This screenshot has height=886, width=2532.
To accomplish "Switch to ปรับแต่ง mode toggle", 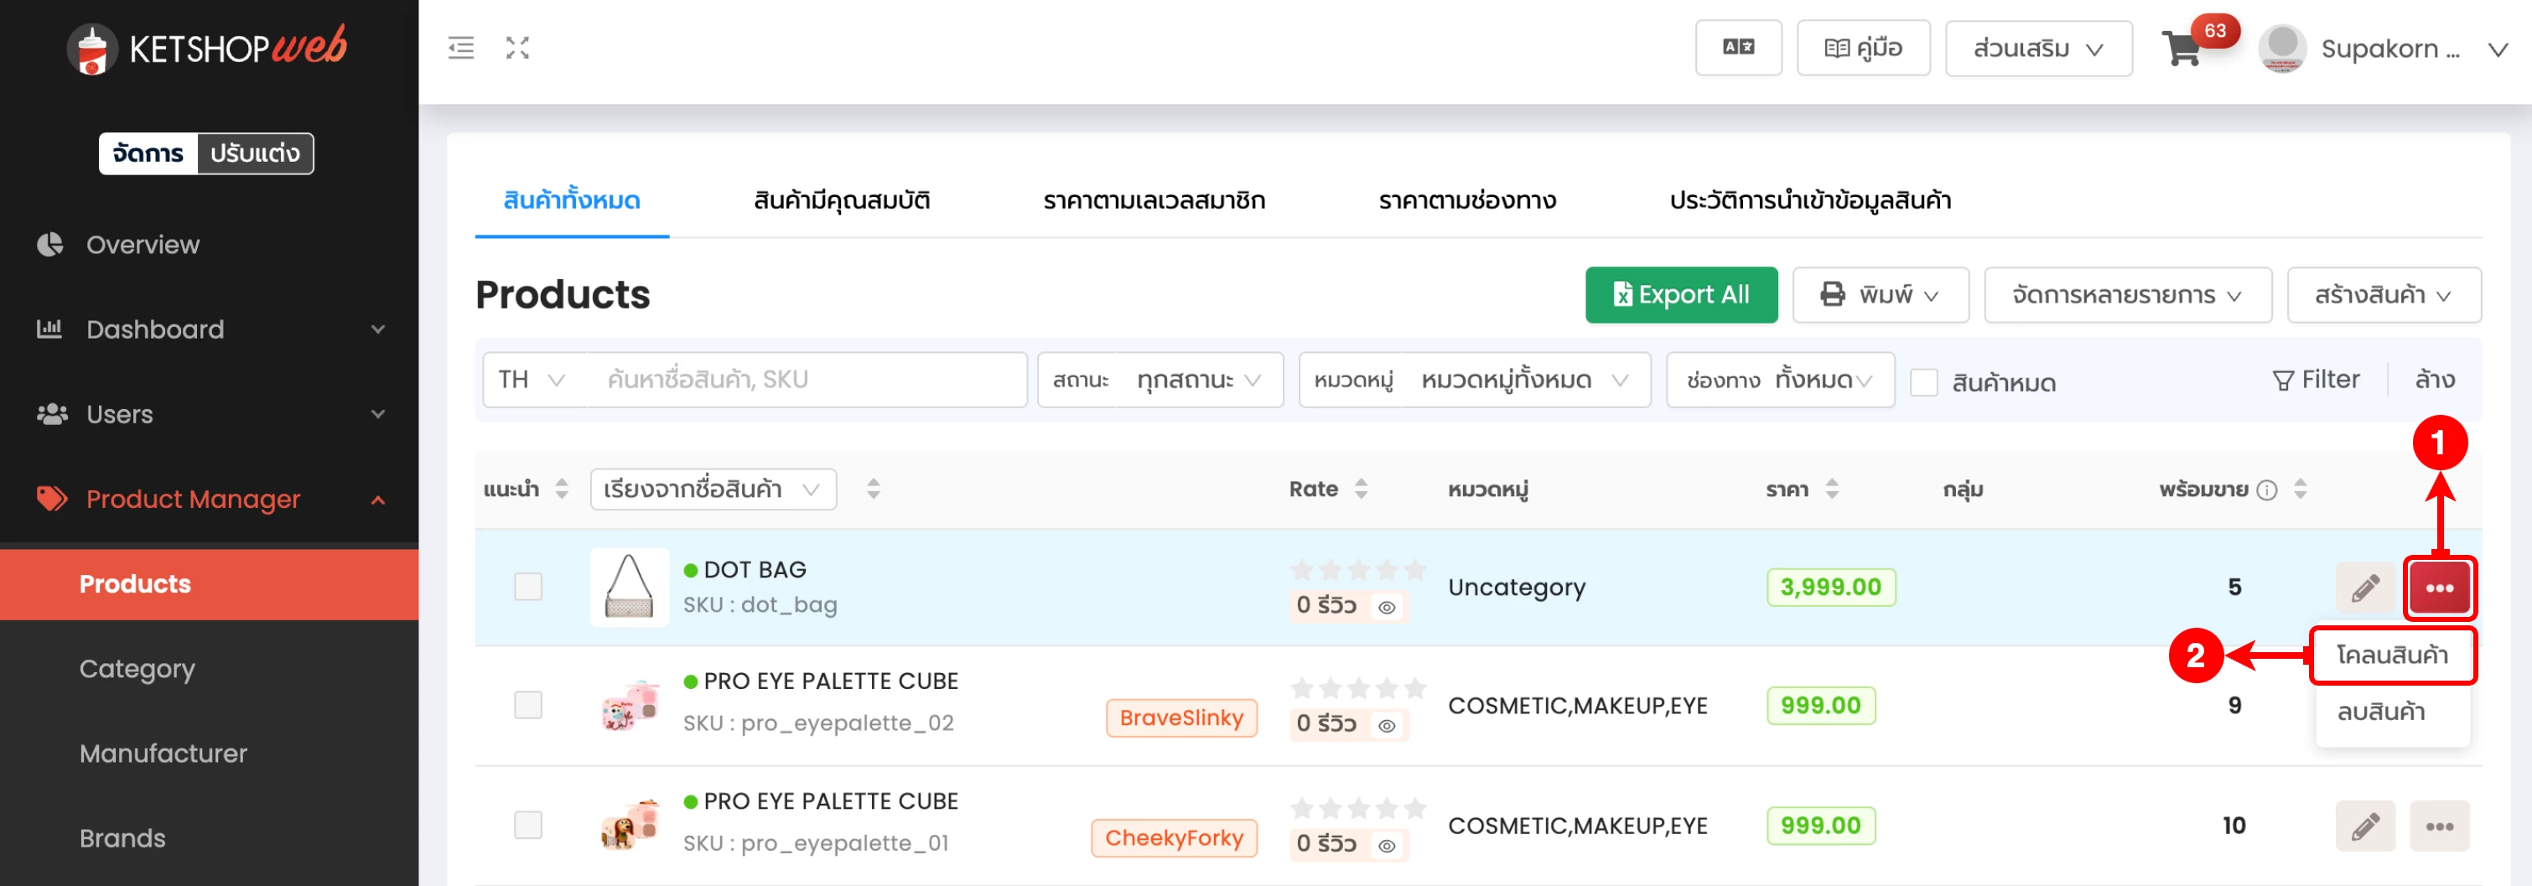I will click(x=256, y=153).
